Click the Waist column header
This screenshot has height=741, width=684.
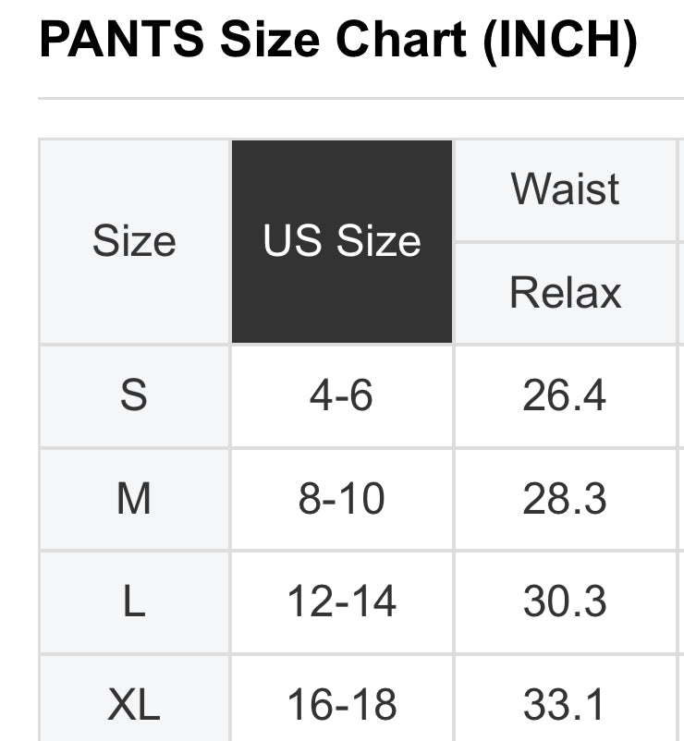click(565, 189)
